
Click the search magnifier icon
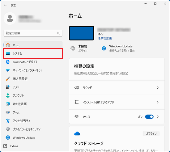click(58, 33)
